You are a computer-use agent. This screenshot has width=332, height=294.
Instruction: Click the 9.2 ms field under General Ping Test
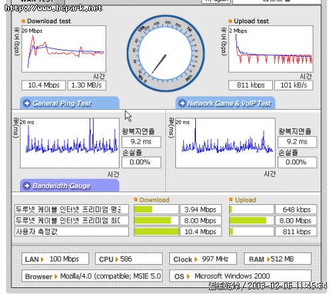click(x=141, y=142)
